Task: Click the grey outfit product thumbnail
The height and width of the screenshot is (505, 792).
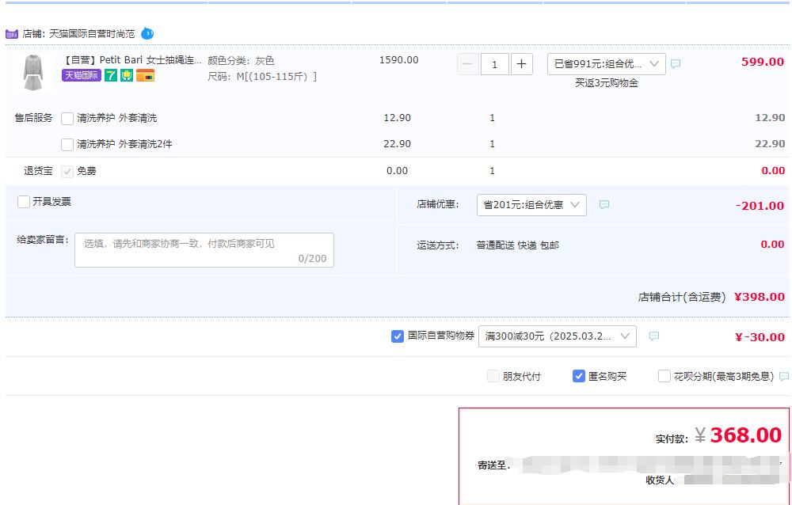Action: [x=32, y=73]
